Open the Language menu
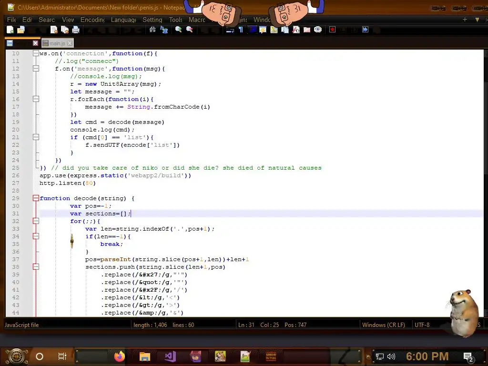 pyautogui.click(x=123, y=20)
